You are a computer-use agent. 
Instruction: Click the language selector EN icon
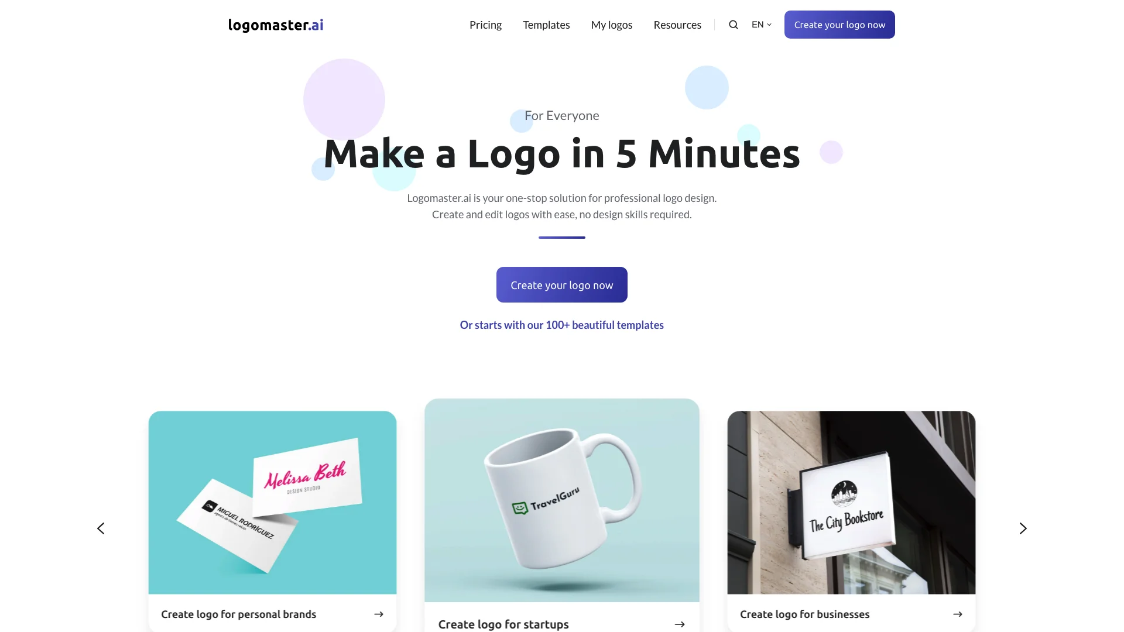click(x=761, y=25)
